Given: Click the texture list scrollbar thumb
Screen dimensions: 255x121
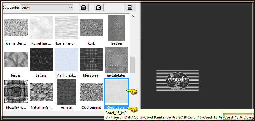Looking at the screenshot, I should coord(133,65).
